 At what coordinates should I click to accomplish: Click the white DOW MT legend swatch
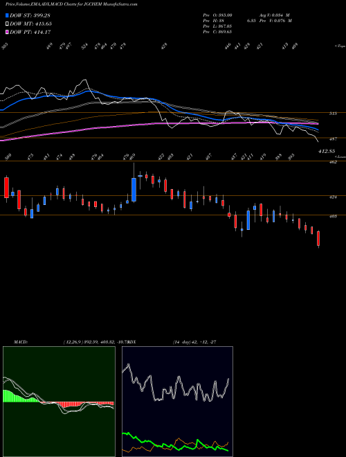pos(8,24)
